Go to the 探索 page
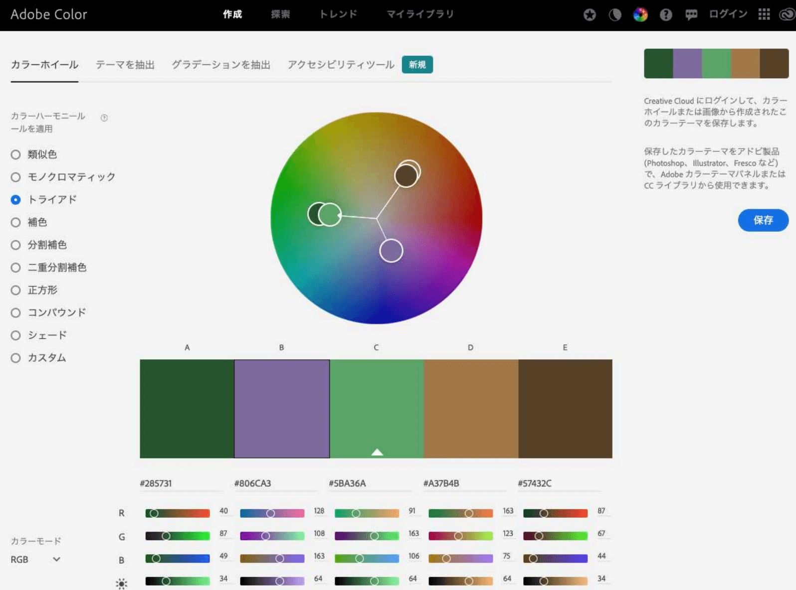This screenshot has width=796, height=590. tap(280, 14)
